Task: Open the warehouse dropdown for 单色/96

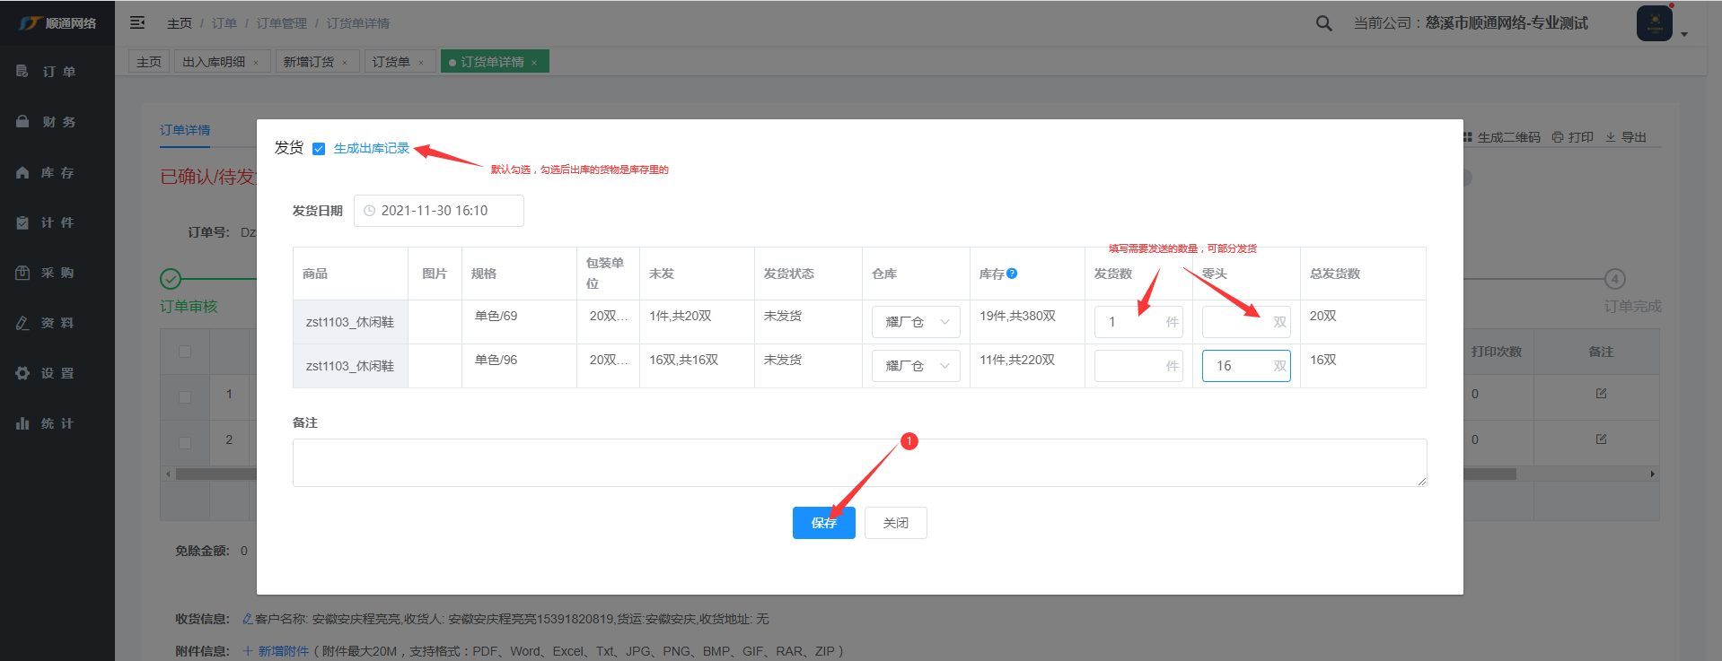Action: (916, 366)
